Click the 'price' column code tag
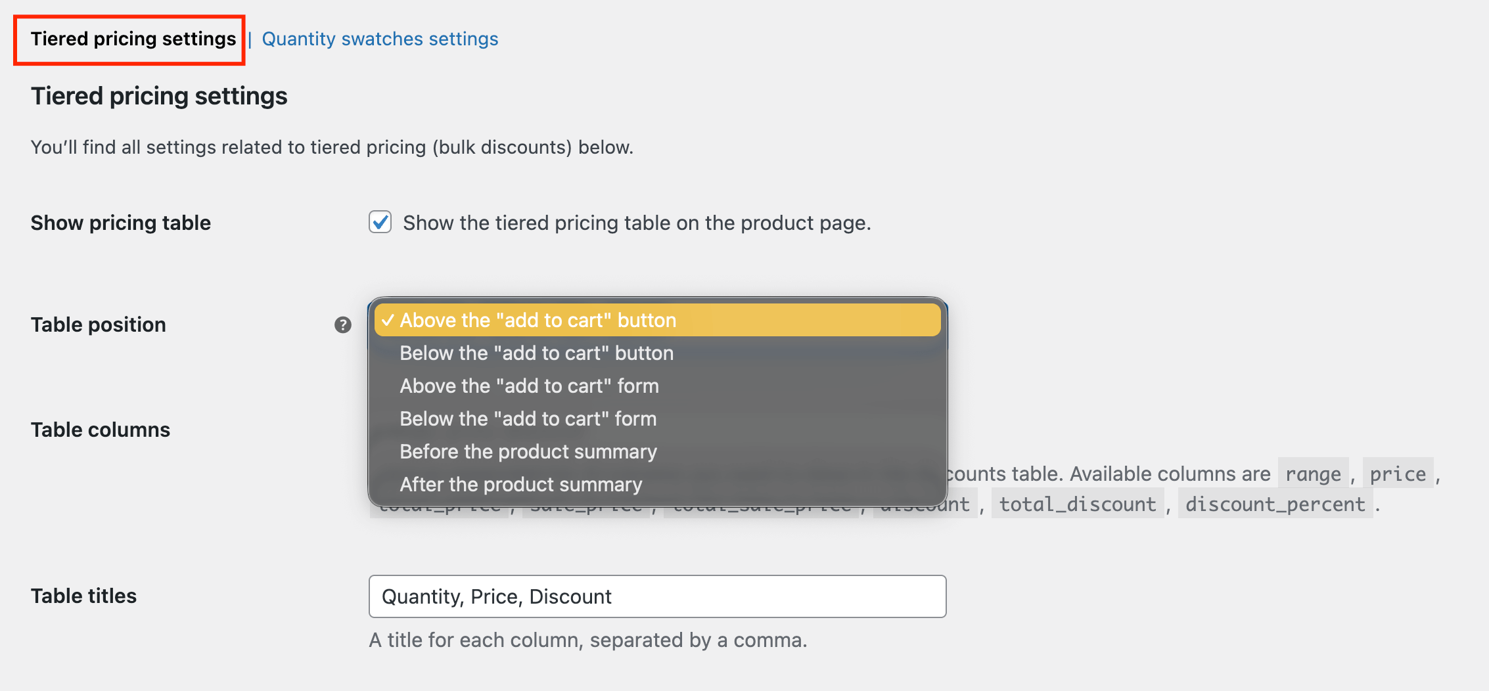Viewport: 1489px width, 691px height. coord(1397,474)
